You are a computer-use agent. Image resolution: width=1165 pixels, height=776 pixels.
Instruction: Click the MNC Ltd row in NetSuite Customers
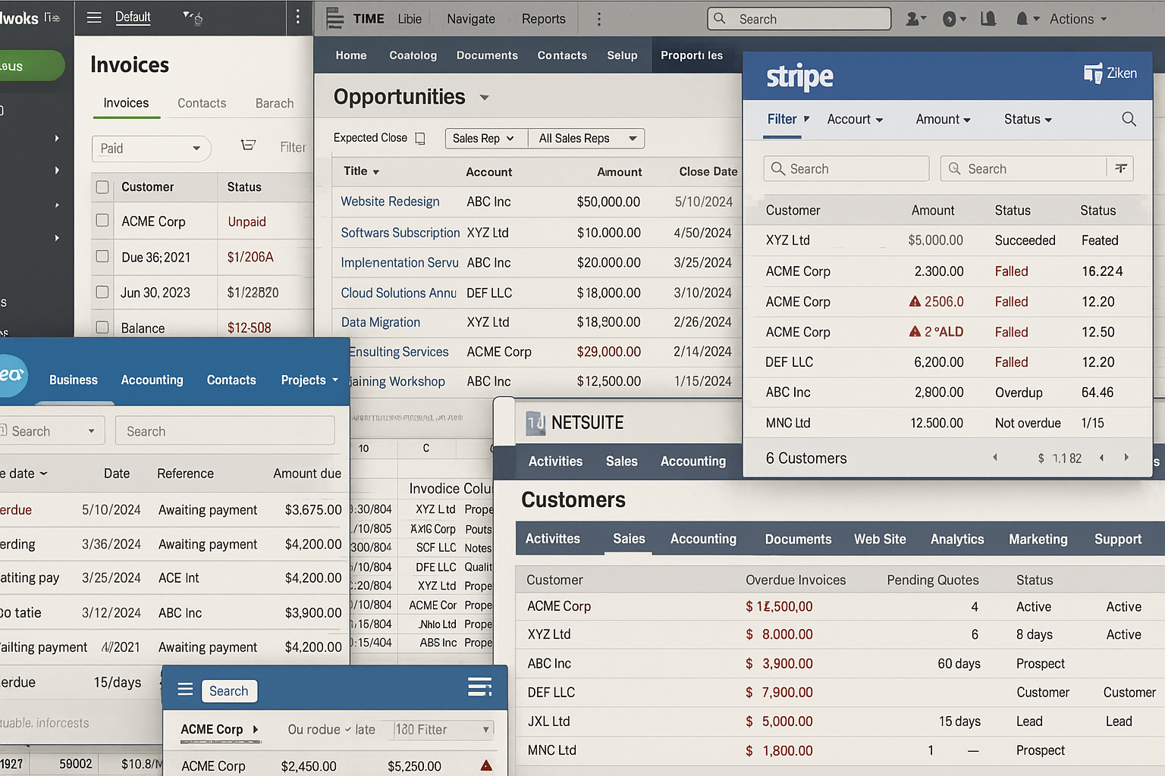[x=840, y=750]
